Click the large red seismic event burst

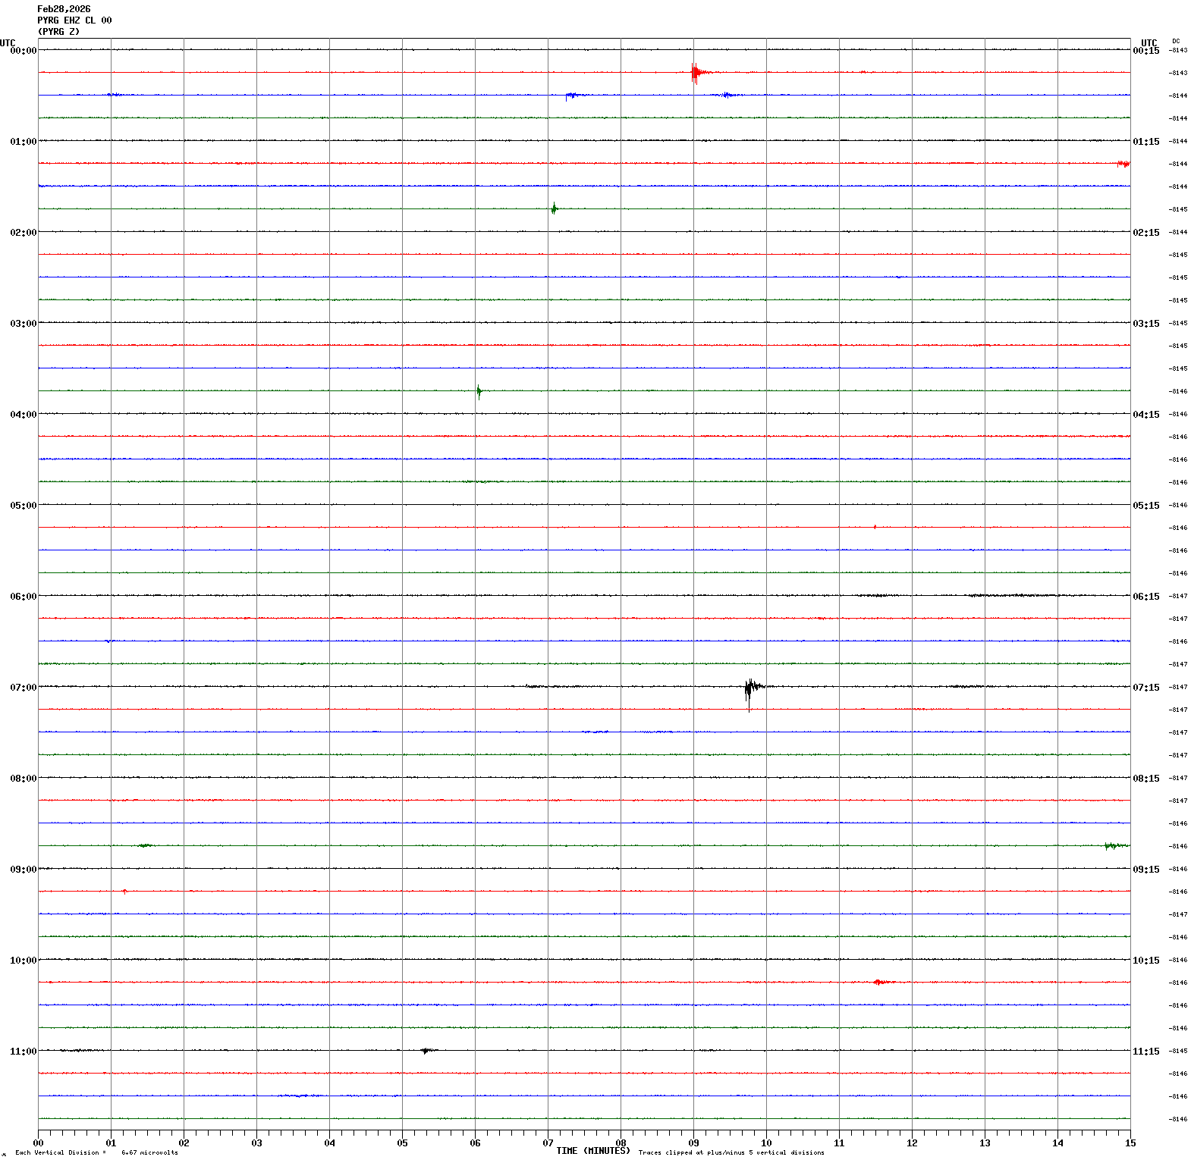tap(696, 73)
